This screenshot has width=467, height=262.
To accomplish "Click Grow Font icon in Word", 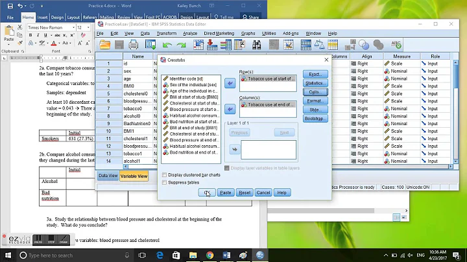I will click(x=80, y=43).
